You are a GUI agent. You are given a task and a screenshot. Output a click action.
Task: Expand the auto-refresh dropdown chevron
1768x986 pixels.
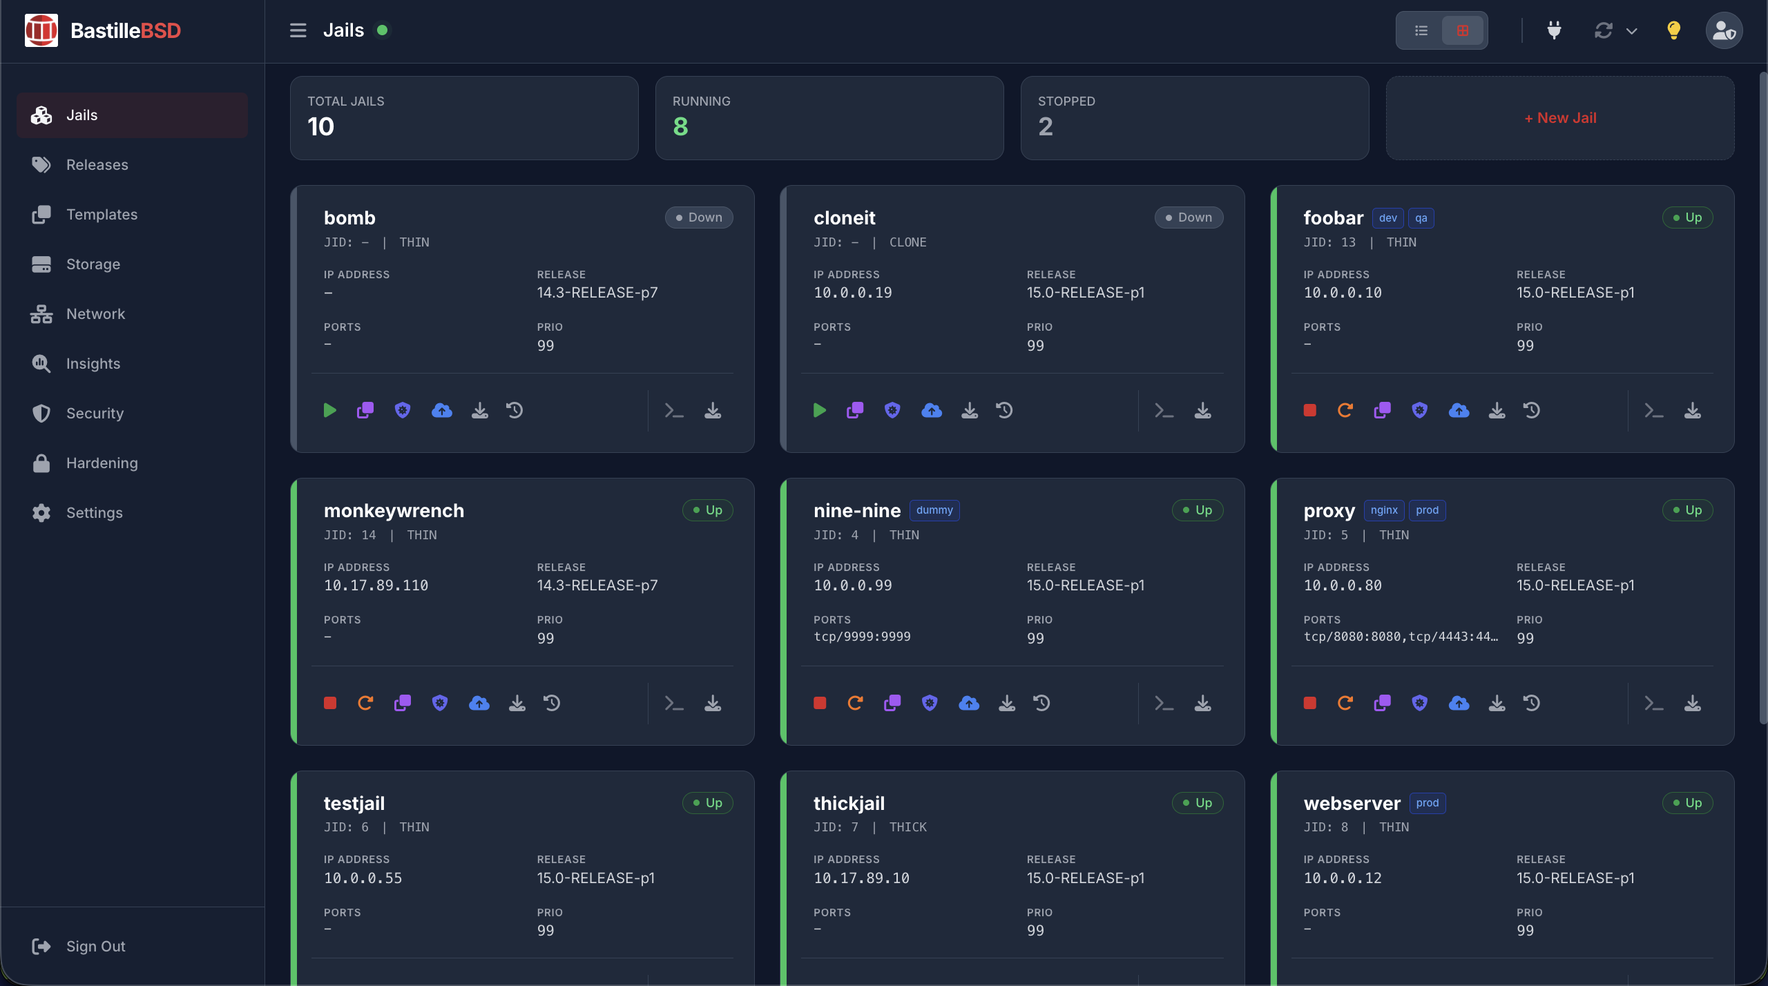pyautogui.click(x=1632, y=31)
